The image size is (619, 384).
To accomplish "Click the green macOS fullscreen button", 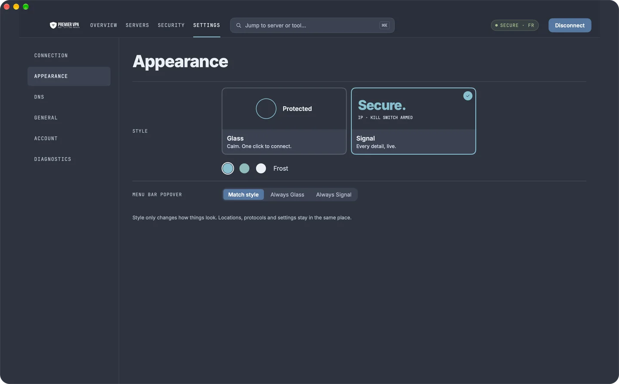I will [26, 6].
